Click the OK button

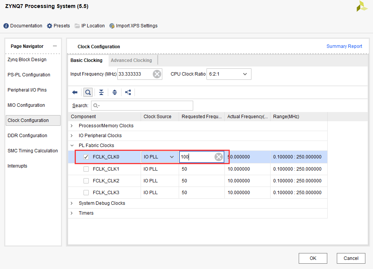(x=313, y=258)
